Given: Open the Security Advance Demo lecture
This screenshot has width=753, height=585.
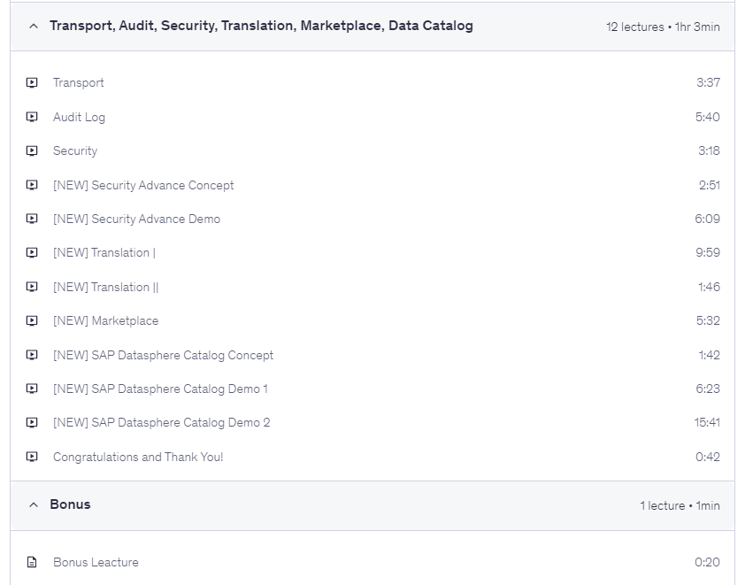Looking at the screenshot, I should coord(136,219).
